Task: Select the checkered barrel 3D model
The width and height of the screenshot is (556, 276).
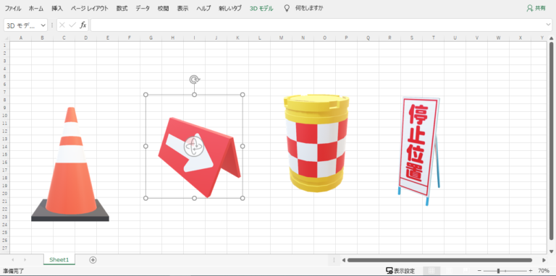Action: 316,143
